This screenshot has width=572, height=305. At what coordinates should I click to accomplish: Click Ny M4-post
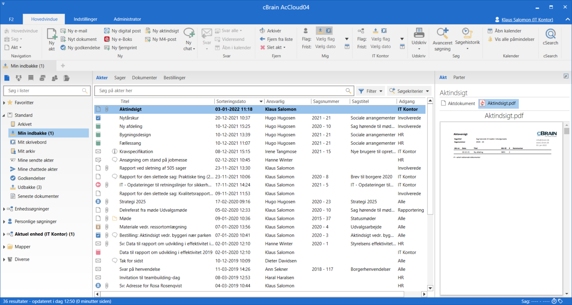pos(161,39)
